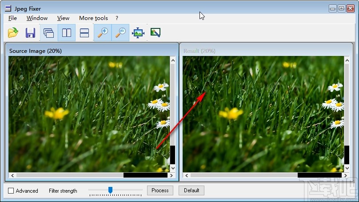Open the File menu
This screenshot has width=359, height=202.
[12, 18]
